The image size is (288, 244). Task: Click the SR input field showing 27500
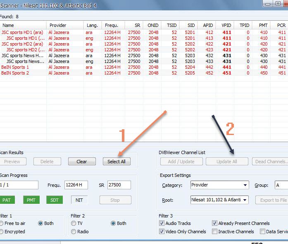(x=119, y=185)
